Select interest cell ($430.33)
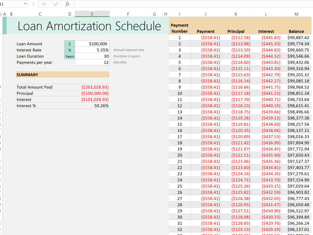This screenshot has height=235, width=313. click(266, 217)
